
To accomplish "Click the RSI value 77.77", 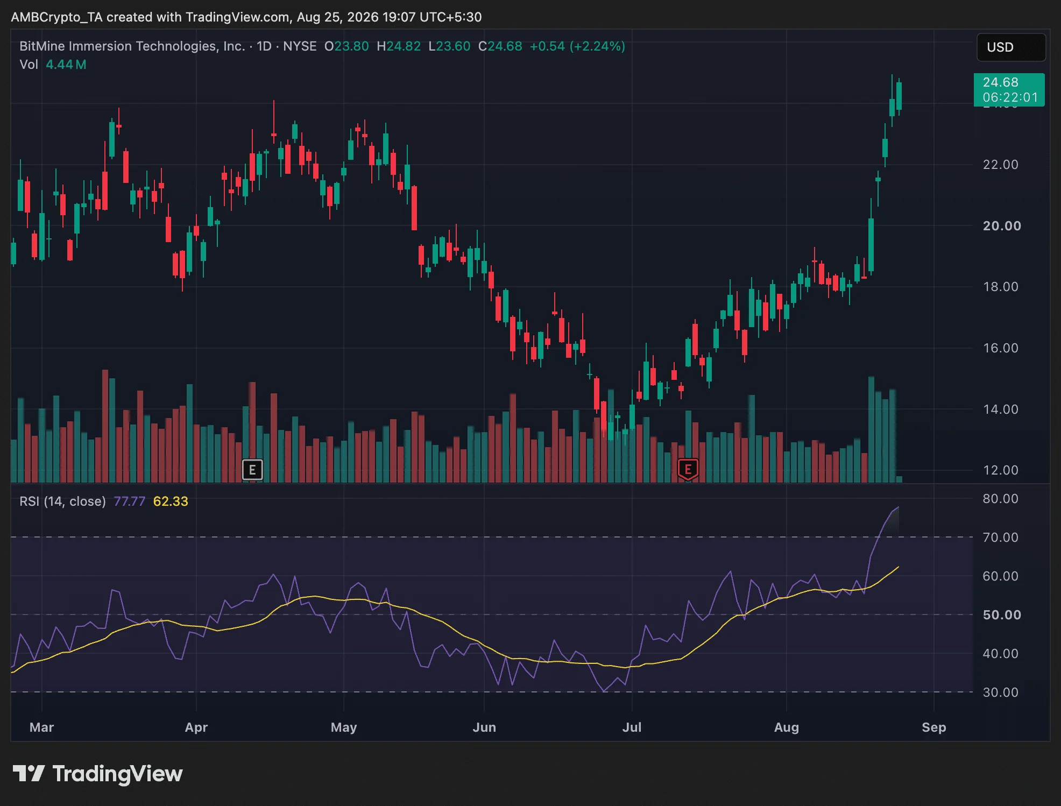I will click(x=130, y=501).
